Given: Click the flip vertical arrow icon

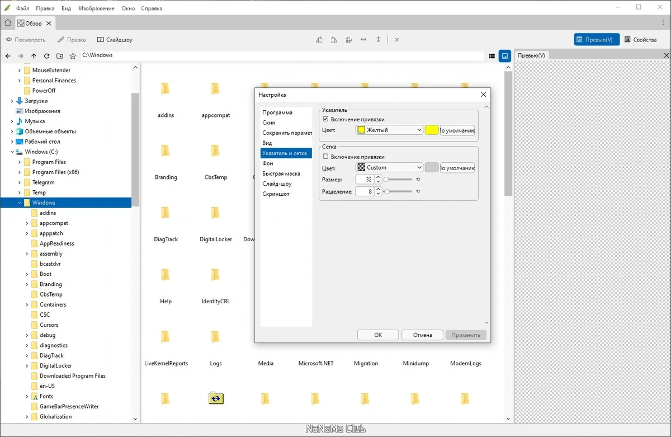Looking at the screenshot, I should (x=378, y=40).
